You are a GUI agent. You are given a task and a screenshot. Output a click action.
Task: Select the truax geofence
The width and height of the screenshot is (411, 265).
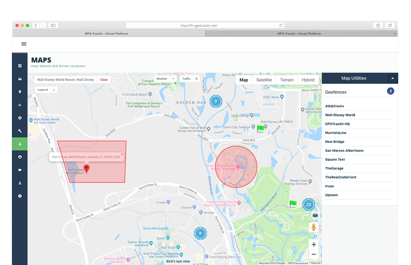click(x=359, y=186)
